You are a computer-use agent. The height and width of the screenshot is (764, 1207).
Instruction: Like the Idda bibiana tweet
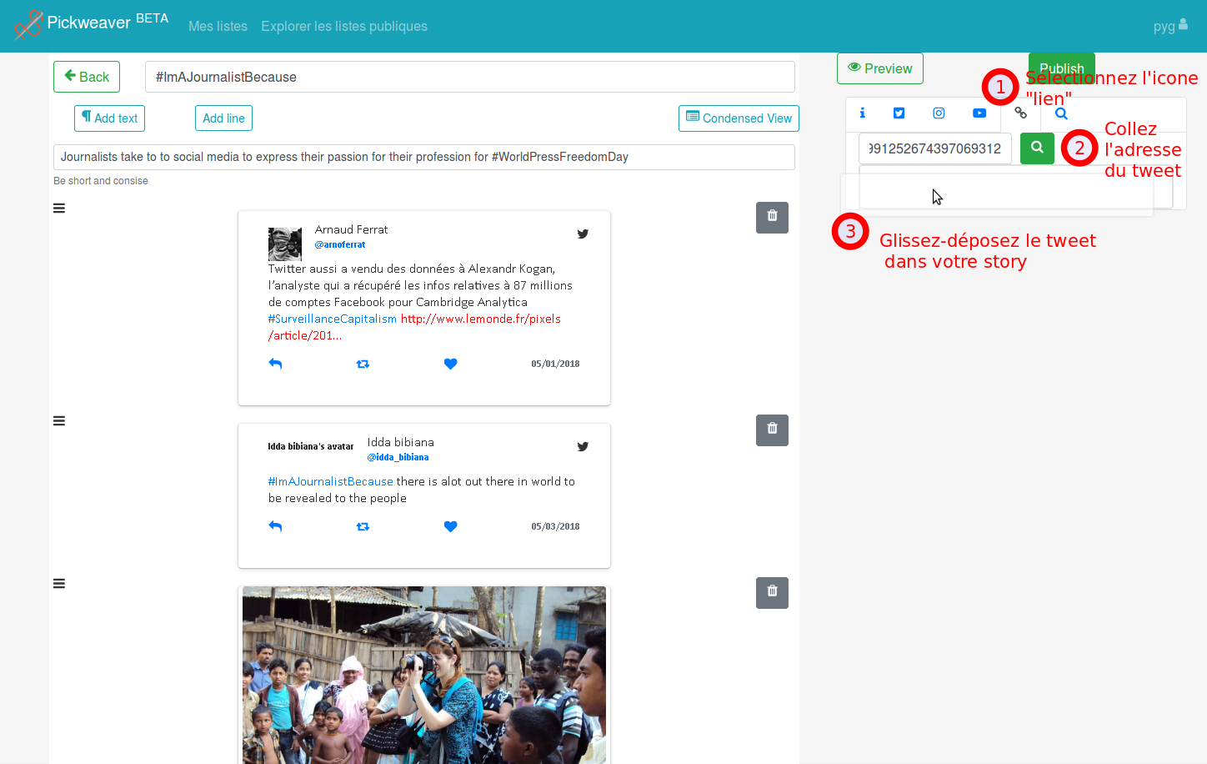[x=451, y=526]
